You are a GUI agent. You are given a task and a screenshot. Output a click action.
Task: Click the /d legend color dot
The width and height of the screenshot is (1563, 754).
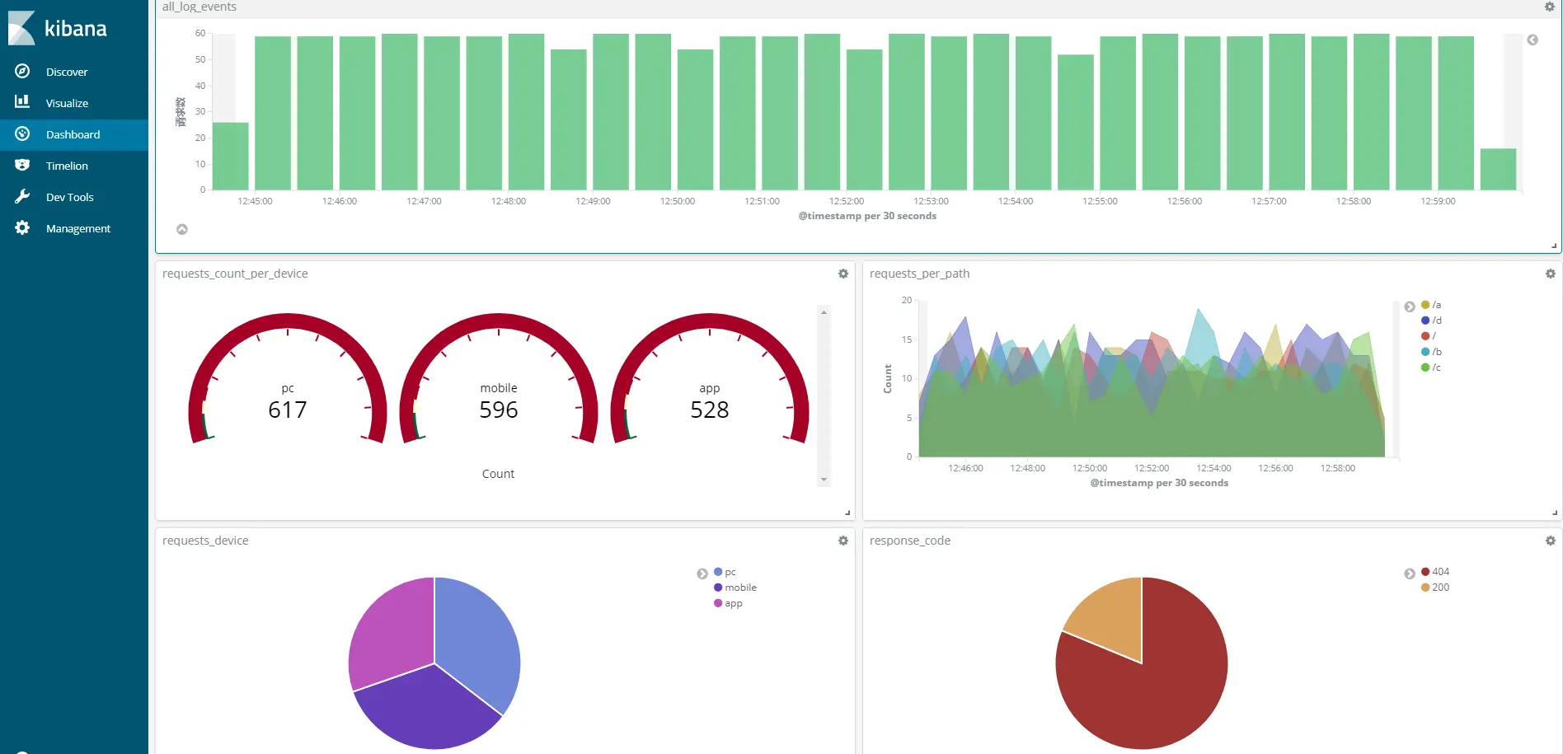(x=1425, y=321)
